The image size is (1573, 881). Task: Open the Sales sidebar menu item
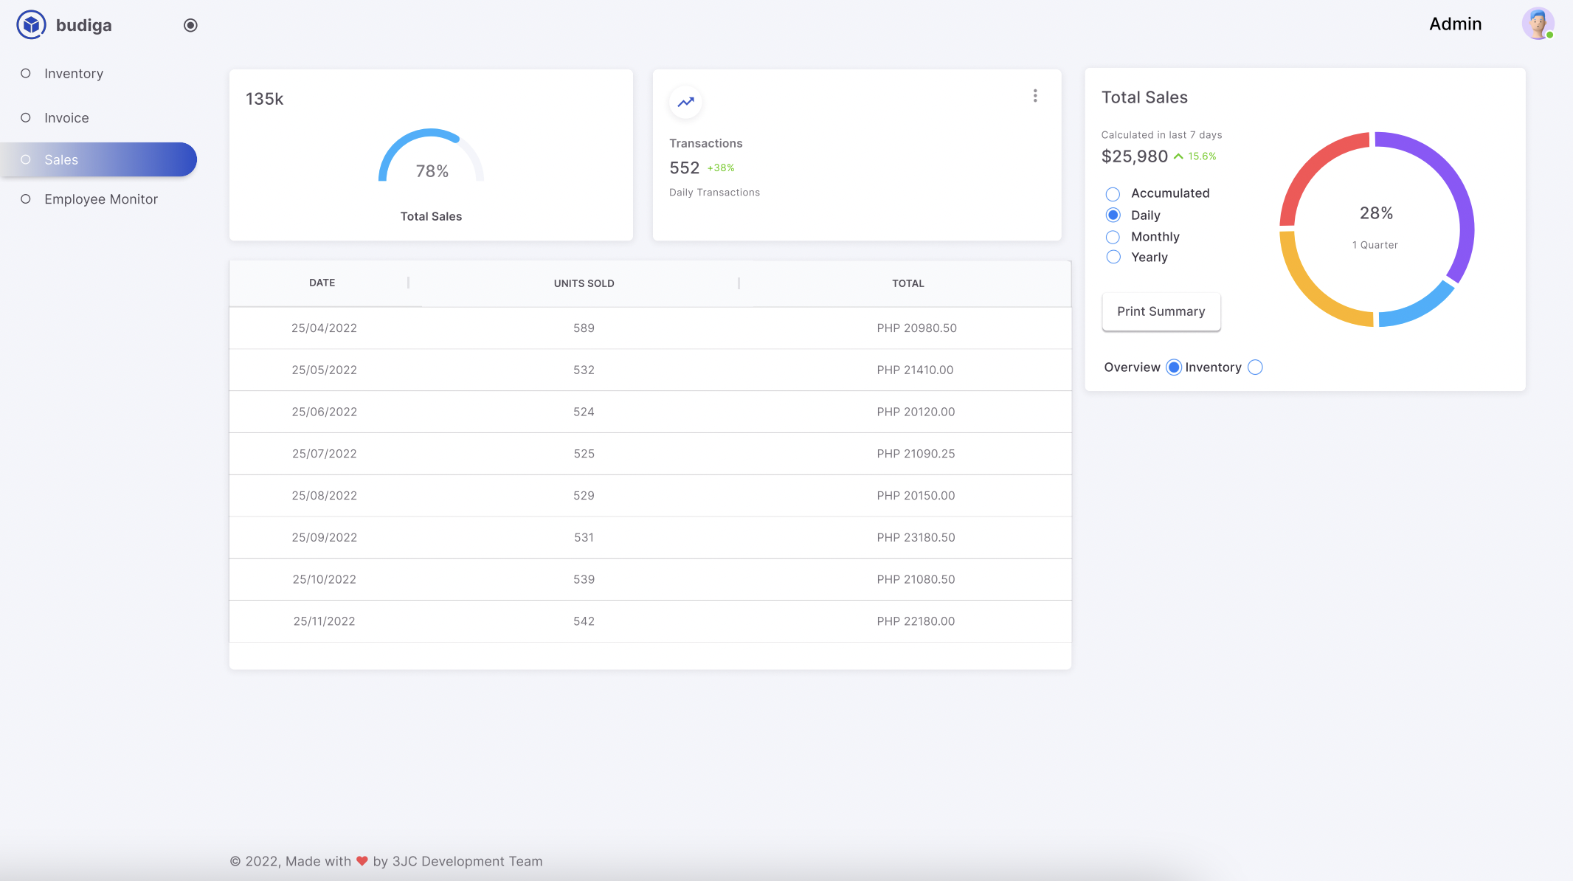coord(99,159)
